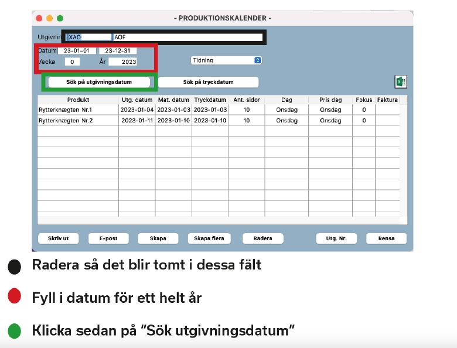
Task: Select the Rytterknægten Nr.1 row
Action: tap(78, 110)
